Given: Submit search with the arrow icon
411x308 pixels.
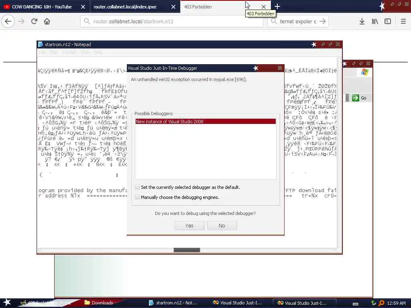Looking at the screenshot, I should click(323, 21).
